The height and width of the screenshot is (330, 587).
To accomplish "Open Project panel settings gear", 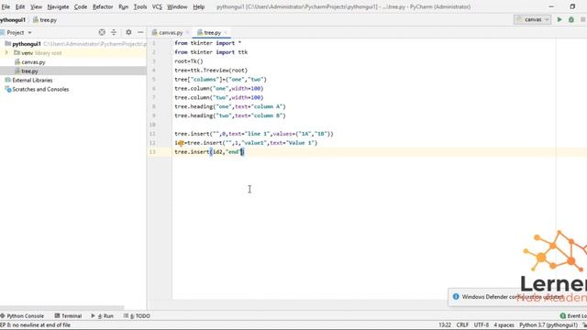I will (128, 33).
